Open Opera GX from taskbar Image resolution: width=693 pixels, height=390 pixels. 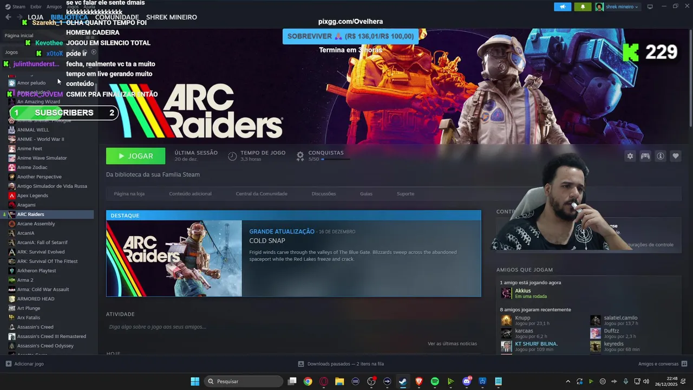point(324,381)
